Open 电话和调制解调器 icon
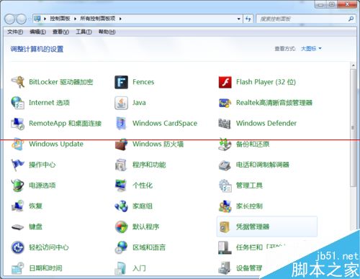This screenshot has height=279, width=360. click(225, 165)
